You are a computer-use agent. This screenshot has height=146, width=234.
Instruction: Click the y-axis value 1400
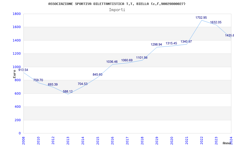[17, 40]
